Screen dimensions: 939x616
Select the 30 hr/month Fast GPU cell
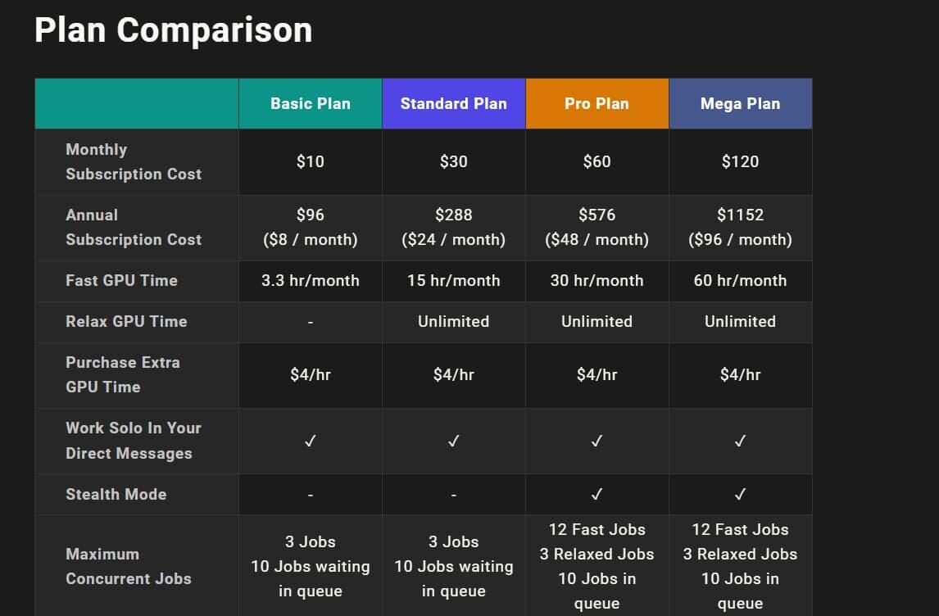(x=597, y=280)
